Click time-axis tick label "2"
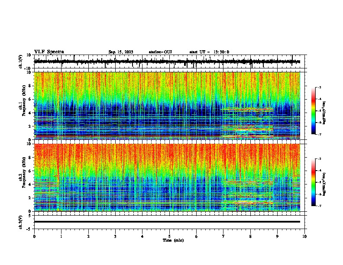This screenshot has height=265, width=343. [88, 236]
